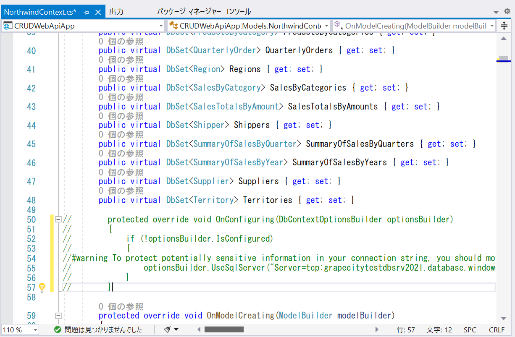Collapse the OnConfiguring block at line 50
The width and height of the screenshot is (515, 337).
tap(58, 219)
